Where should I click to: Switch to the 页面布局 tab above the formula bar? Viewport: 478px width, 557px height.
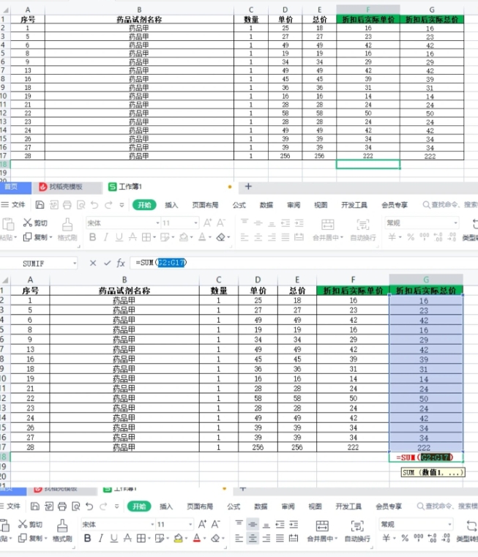(x=205, y=205)
